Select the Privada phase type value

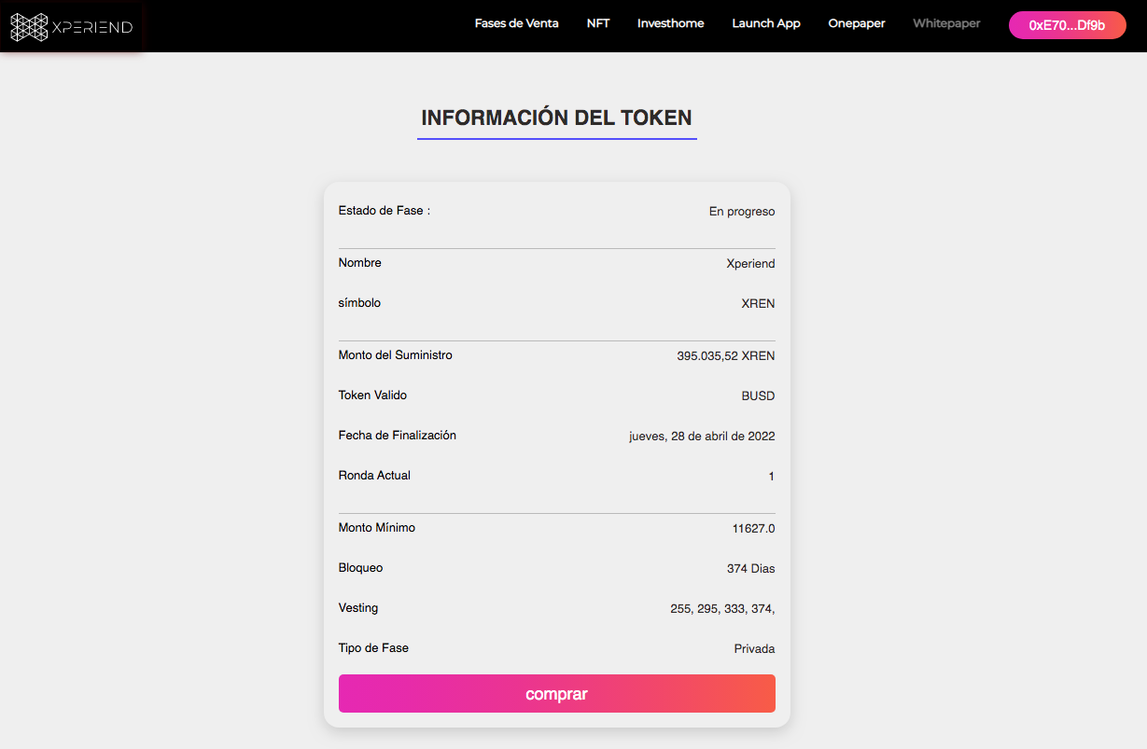(754, 649)
